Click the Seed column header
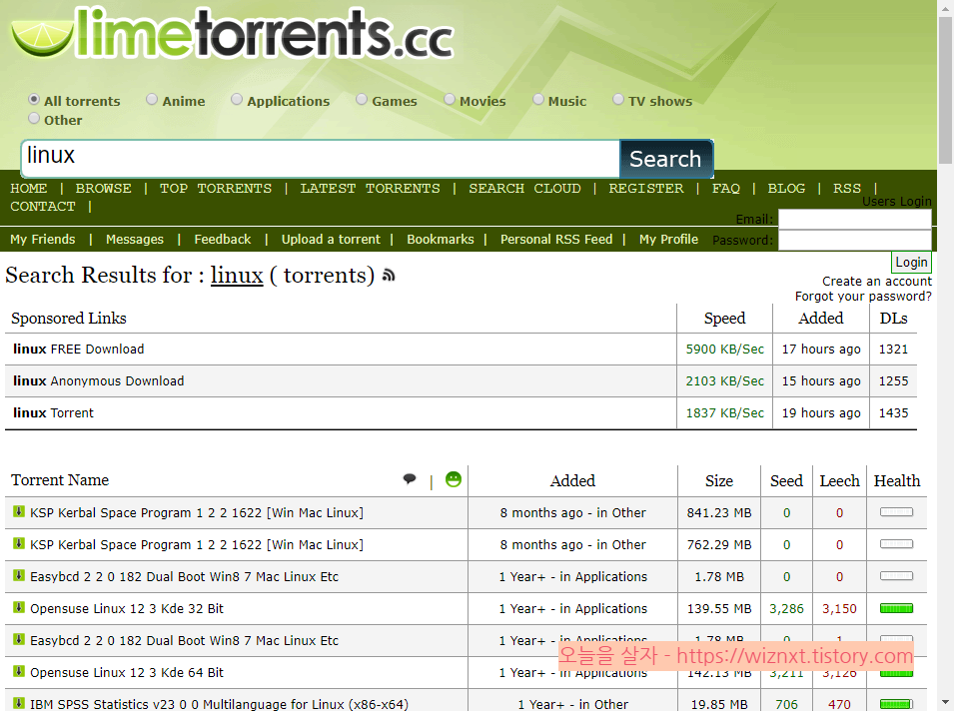Screen dimensions: 954x711 click(786, 481)
